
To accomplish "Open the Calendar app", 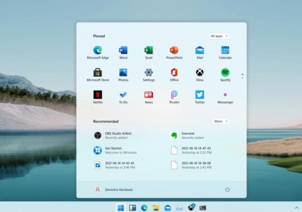I will 225,52.
